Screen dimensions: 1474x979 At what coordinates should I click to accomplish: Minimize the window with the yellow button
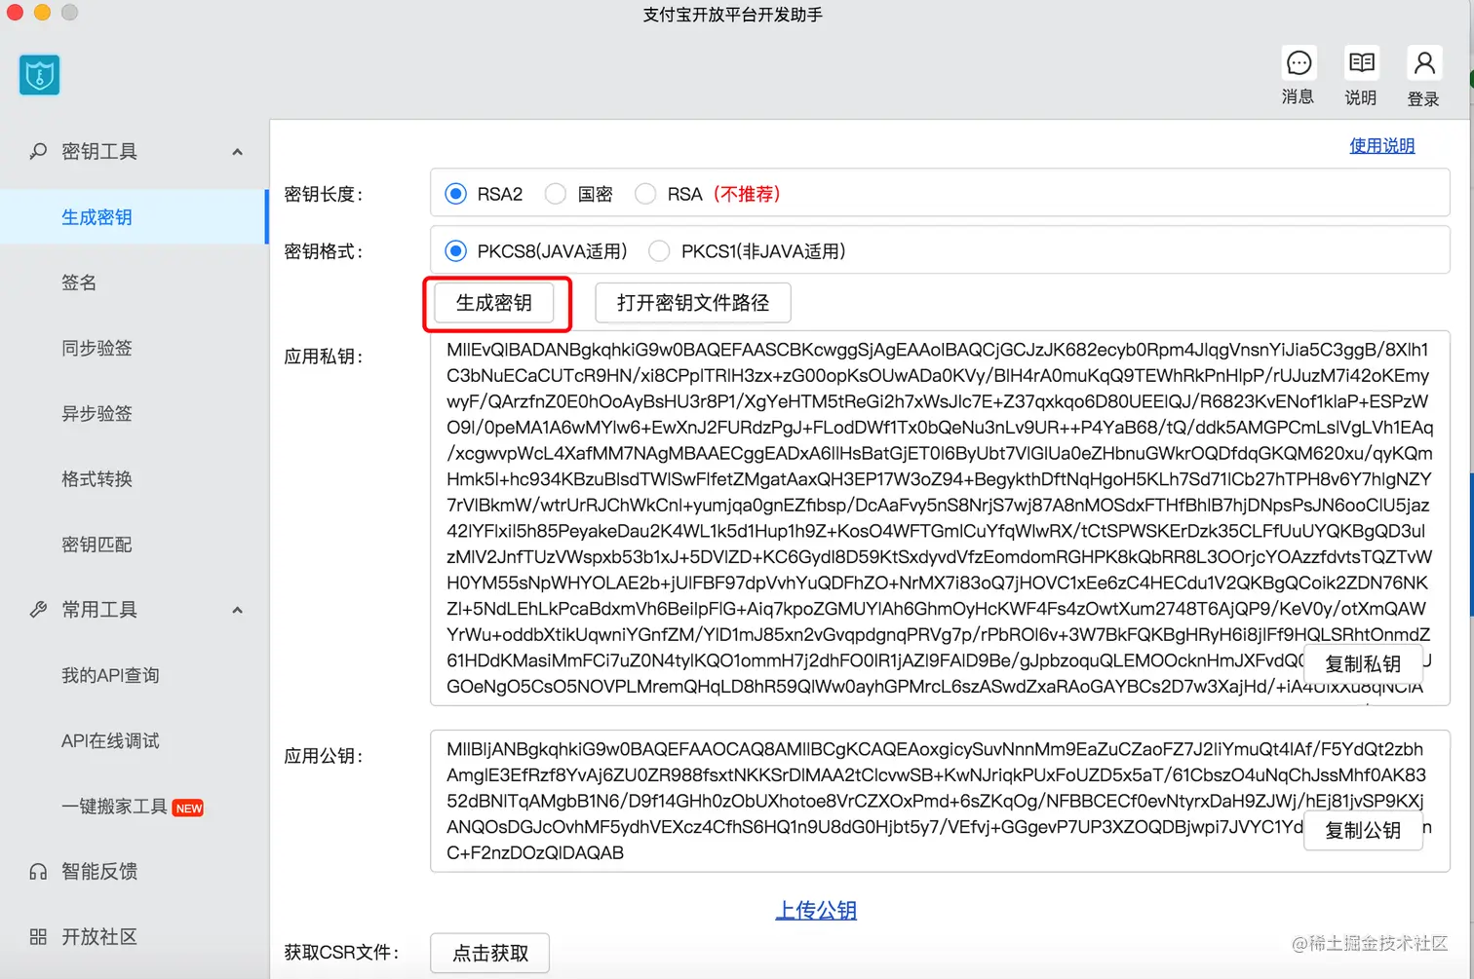coord(42,13)
